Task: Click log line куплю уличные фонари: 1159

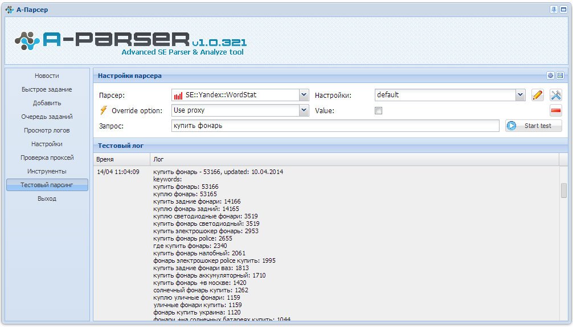Action: [x=197, y=297]
